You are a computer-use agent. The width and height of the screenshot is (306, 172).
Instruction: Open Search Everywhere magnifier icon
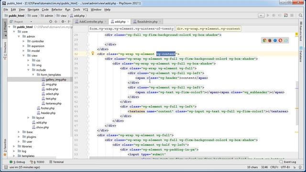pos(301,15)
